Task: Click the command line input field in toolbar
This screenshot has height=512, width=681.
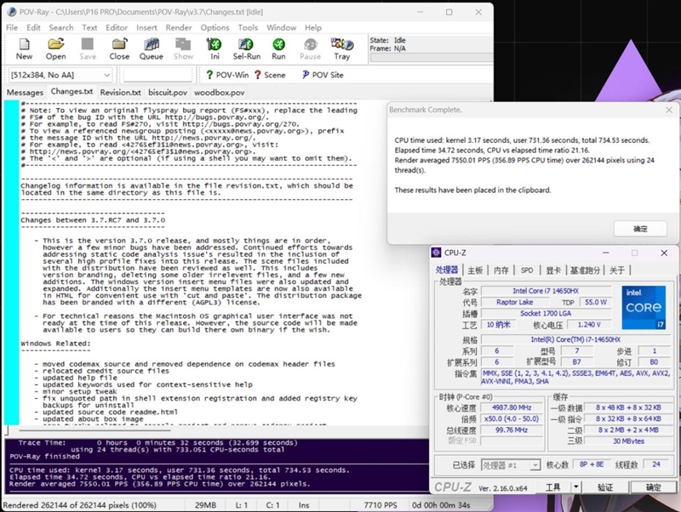Action: coord(158,75)
